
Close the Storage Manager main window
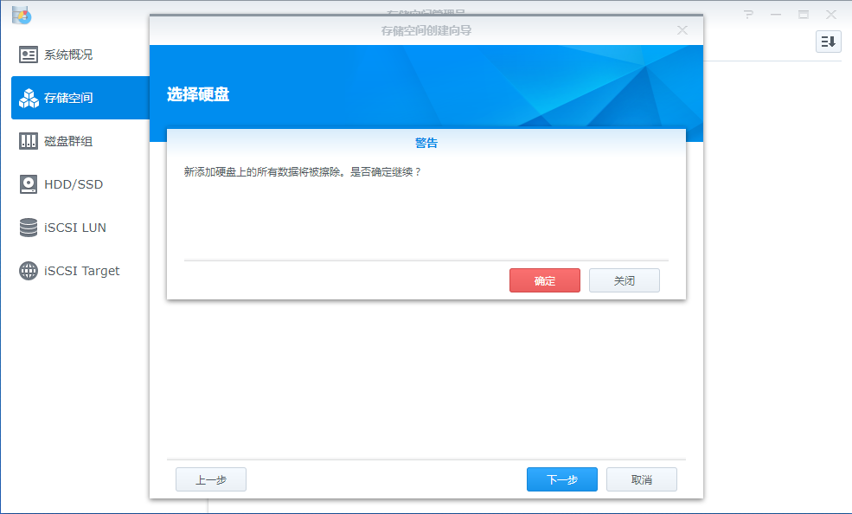(x=830, y=15)
